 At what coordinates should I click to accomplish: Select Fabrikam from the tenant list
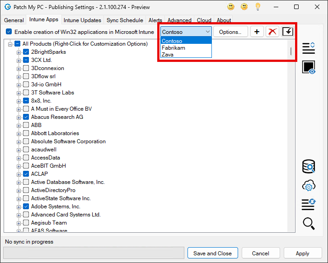[186, 48]
